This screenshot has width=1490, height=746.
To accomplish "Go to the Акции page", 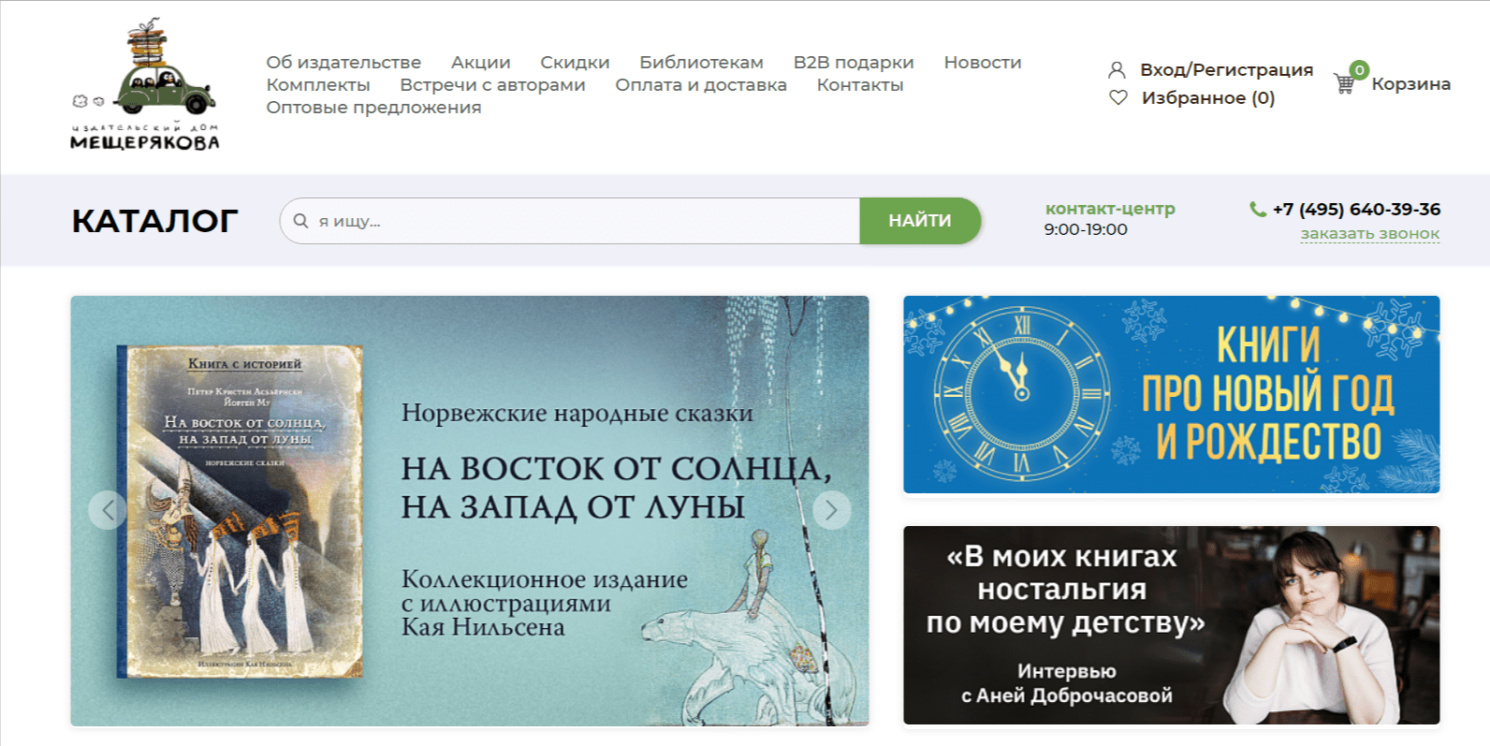I will coord(481,63).
